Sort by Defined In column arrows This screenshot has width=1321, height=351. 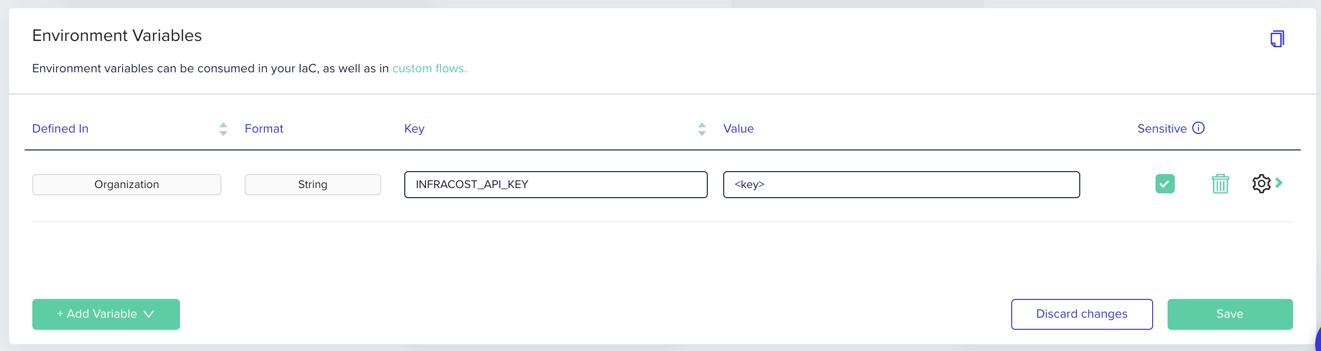pos(223,129)
